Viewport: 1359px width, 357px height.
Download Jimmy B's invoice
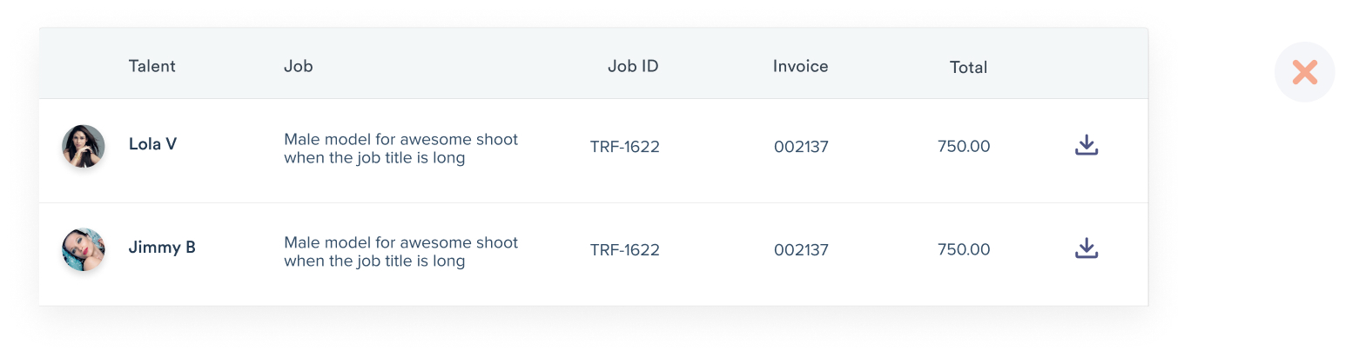tap(1086, 248)
